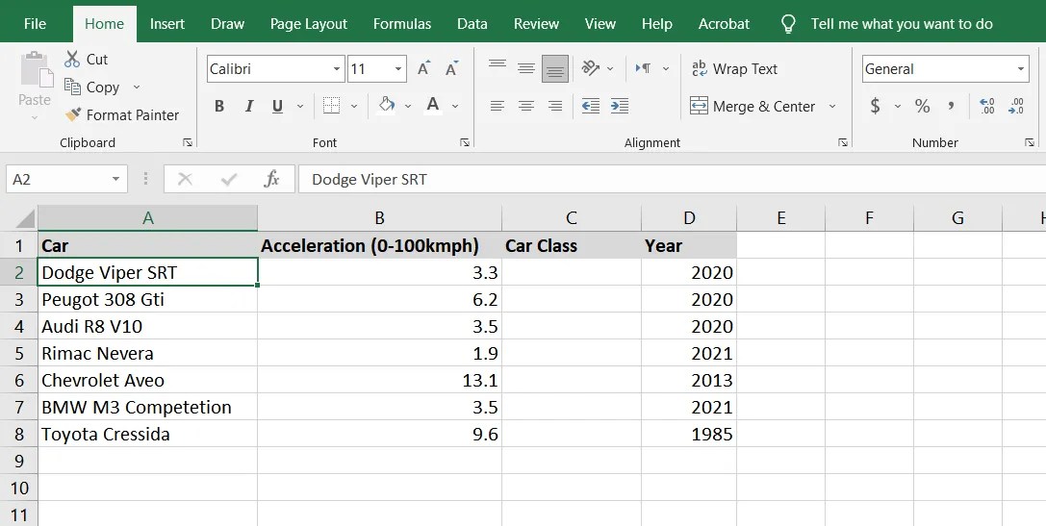Click the formula bar showing Dodge Viper SRT
Screen dimensions: 1046x526
(x=672, y=179)
